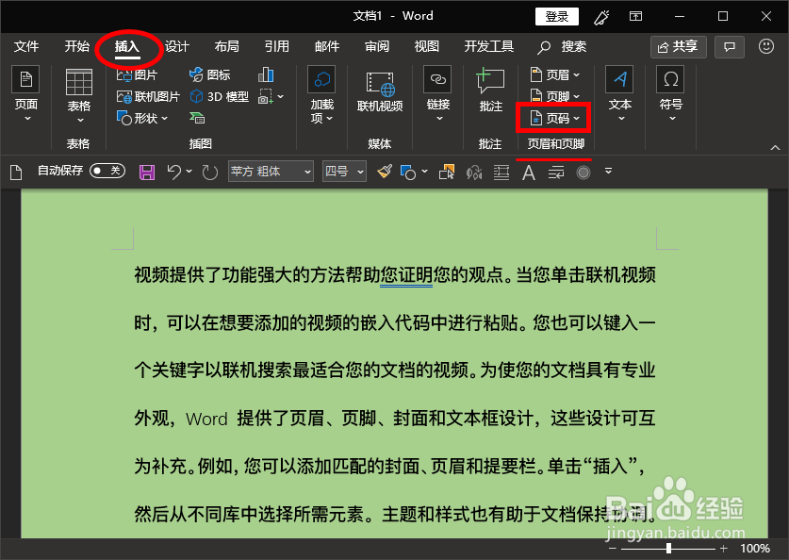Screen dimensions: 789x560
Task: Open the comments pane speech-bubble icon
Action: (x=730, y=47)
